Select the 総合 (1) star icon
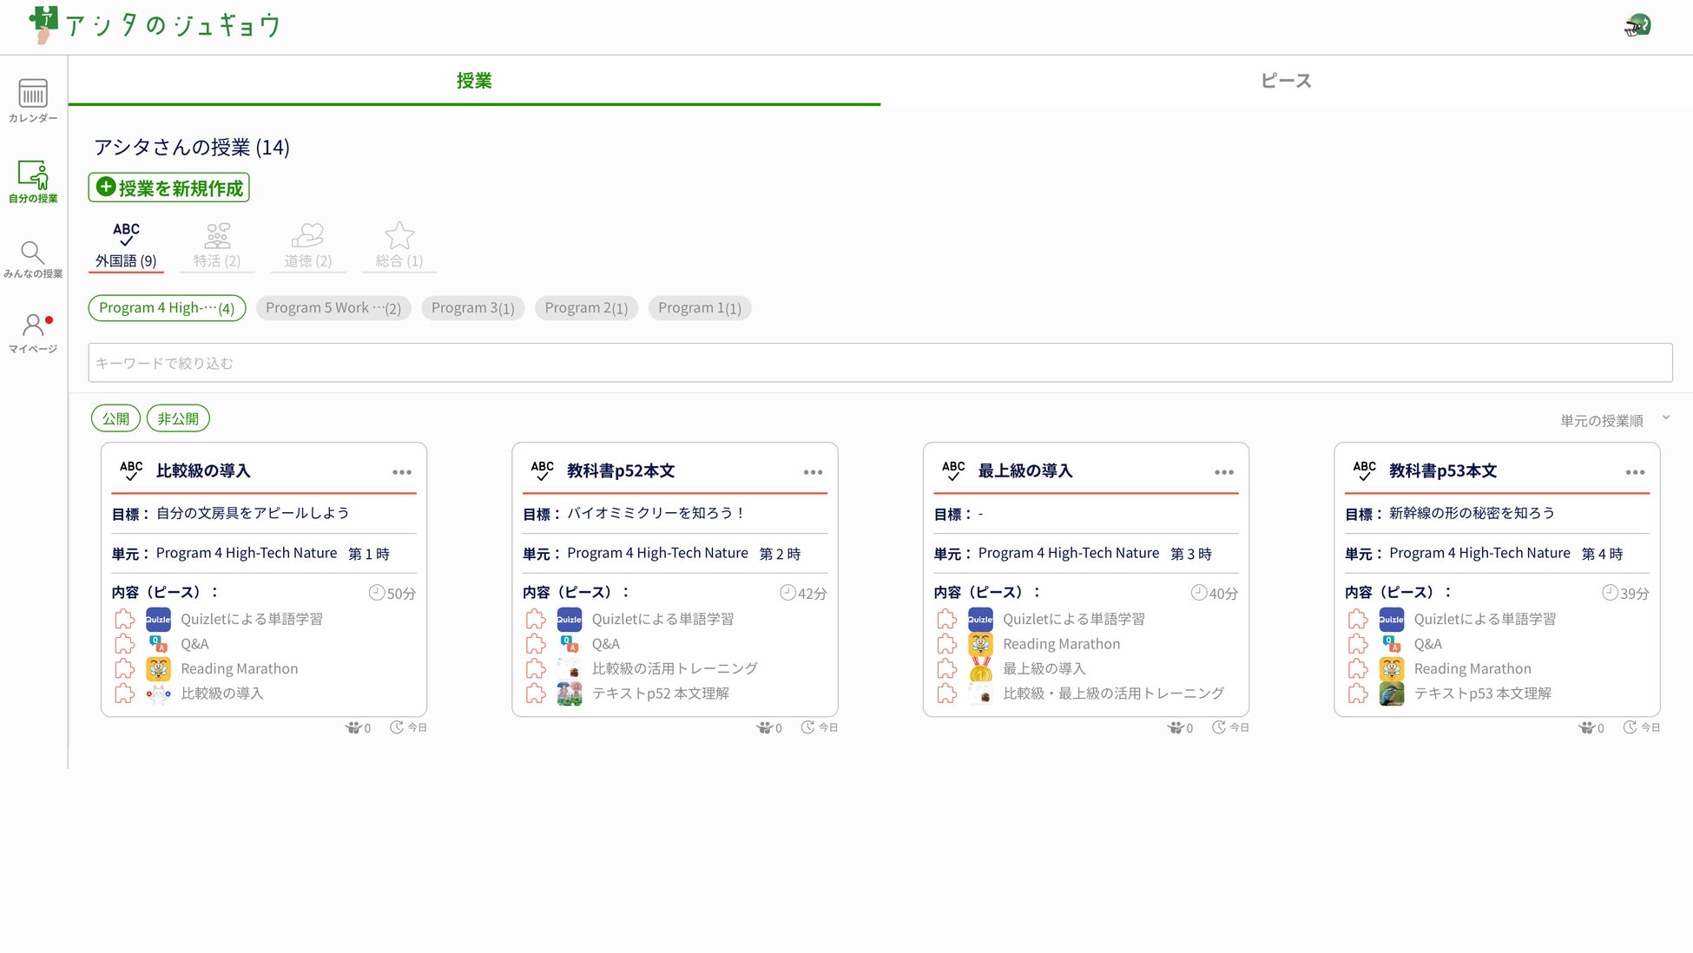1693x953 pixels. 399,236
